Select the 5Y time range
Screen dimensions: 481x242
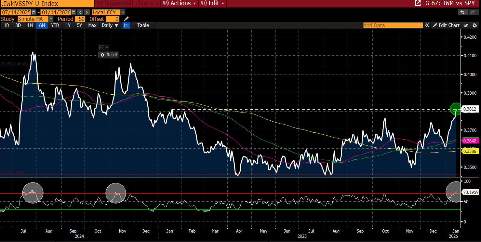pyautogui.click(x=79, y=25)
